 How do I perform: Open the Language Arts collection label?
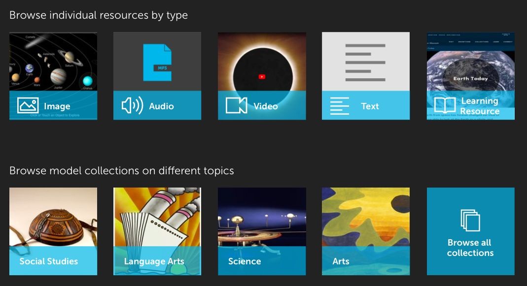click(x=154, y=261)
